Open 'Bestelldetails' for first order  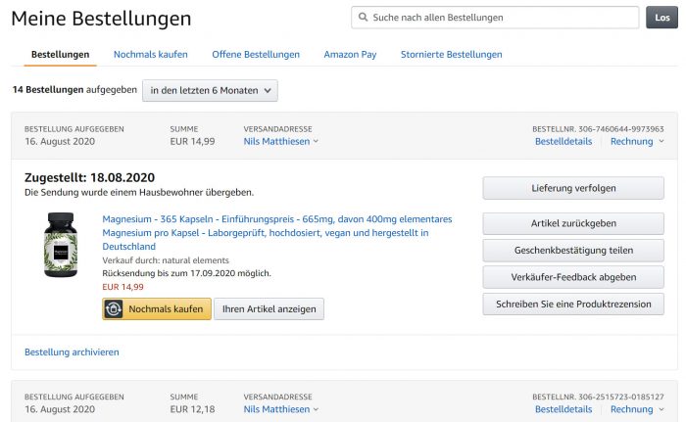click(x=563, y=141)
